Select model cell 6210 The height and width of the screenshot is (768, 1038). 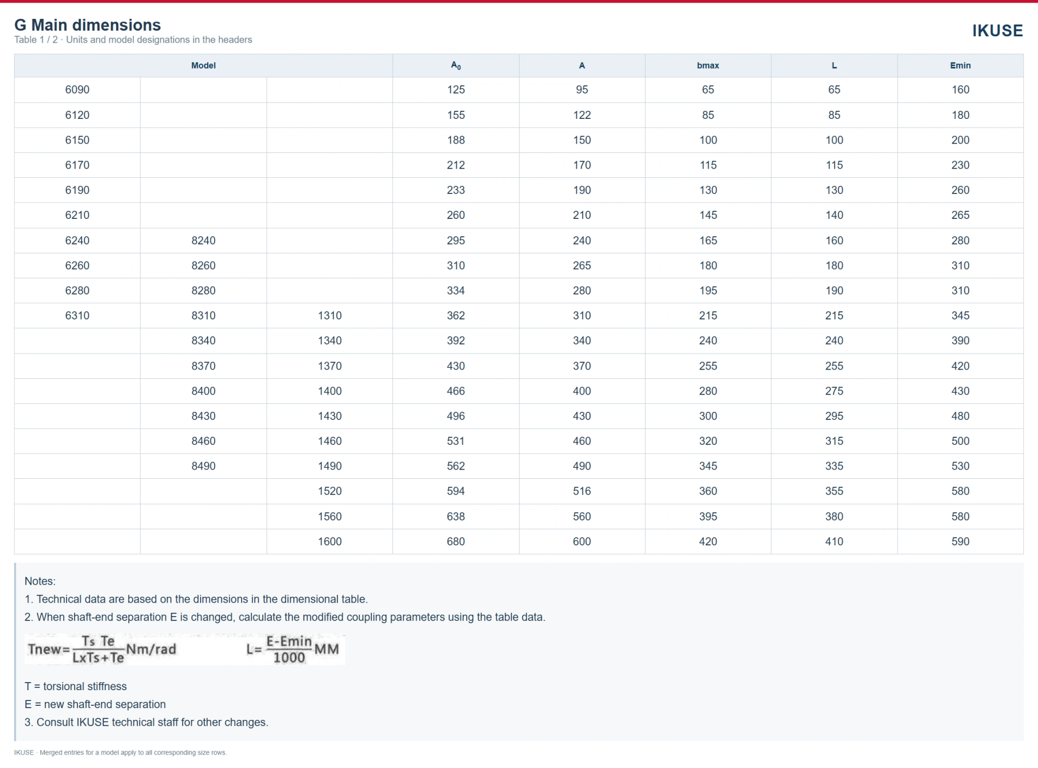(x=77, y=215)
